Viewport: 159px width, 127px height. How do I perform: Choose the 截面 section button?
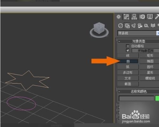pyautogui.click(x=128, y=84)
